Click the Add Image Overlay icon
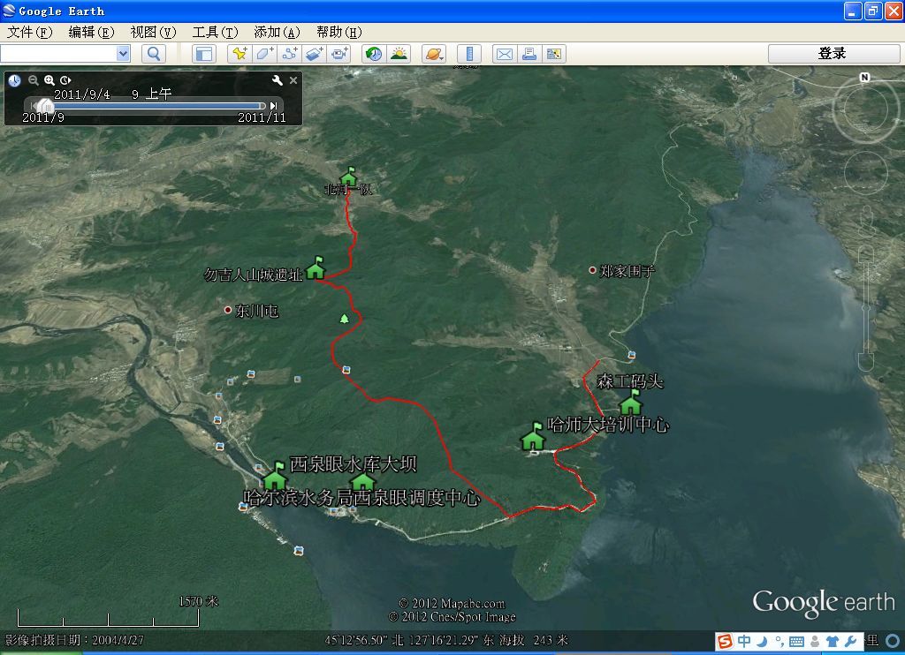The width and height of the screenshot is (905, 655). click(x=315, y=54)
